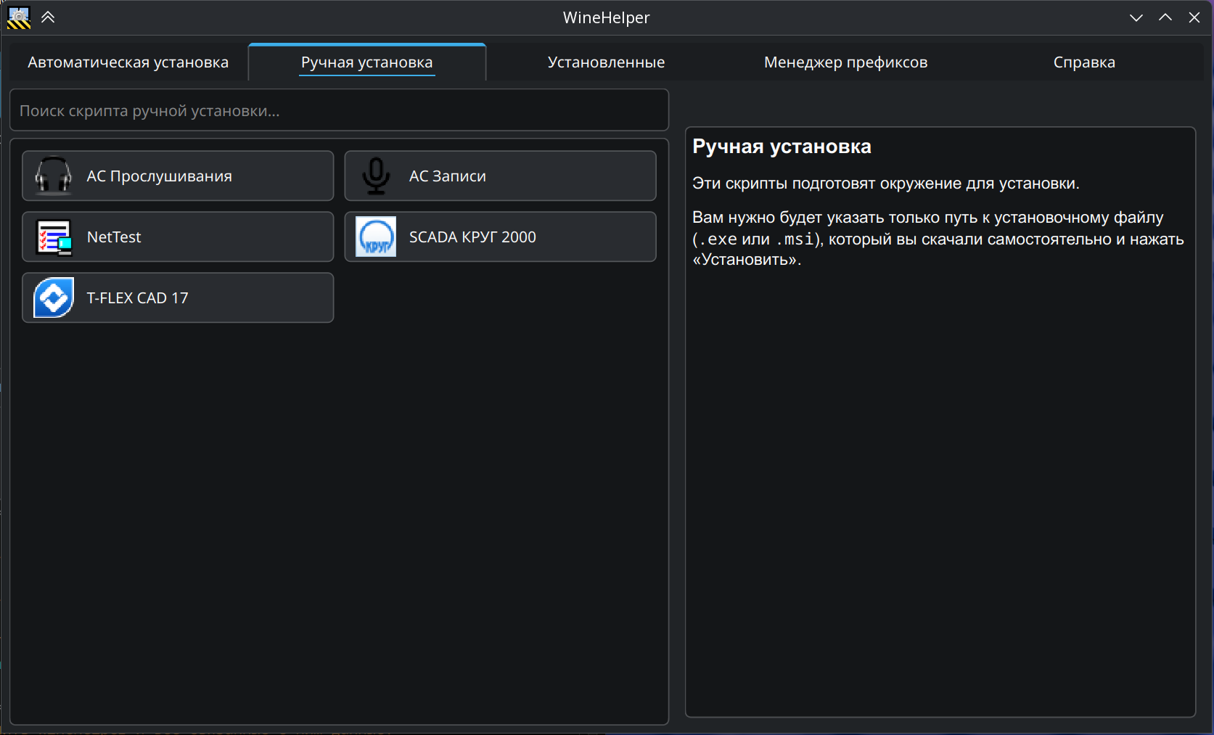The image size is (1214, 735).
Task: Click the SCADA КРУГ 2000 logo icon
Action: [x=376, y=237]
